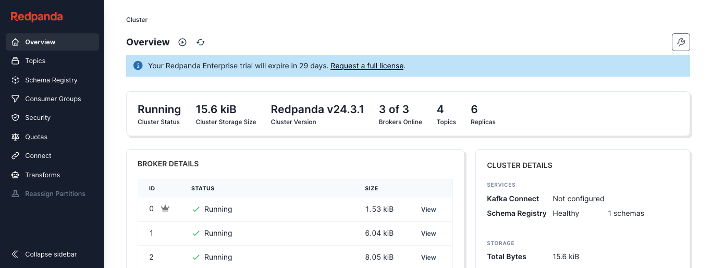Viewport: 712px width, 268px height.
Task: Click the Transforms robot icon
Action: [x=16, y=175]
